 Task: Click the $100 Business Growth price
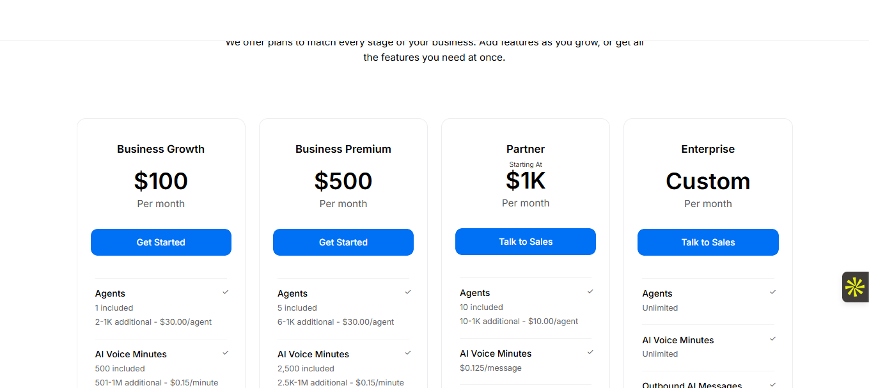[x=160, y=182]
